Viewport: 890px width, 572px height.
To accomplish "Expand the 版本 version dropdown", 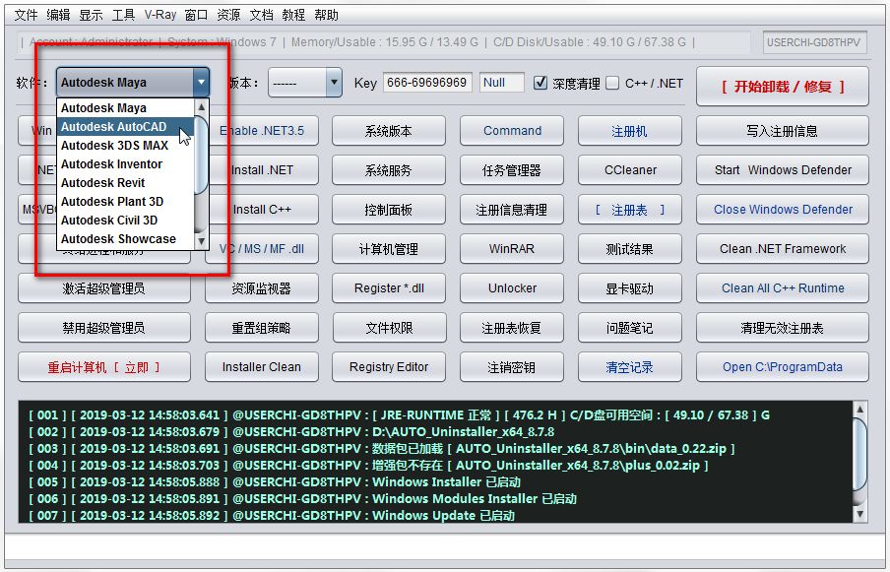I will pyautogui.click(x=335, y=83).
